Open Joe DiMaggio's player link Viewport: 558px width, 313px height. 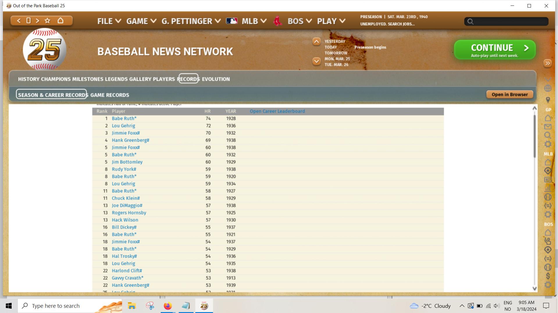point(127,206)
